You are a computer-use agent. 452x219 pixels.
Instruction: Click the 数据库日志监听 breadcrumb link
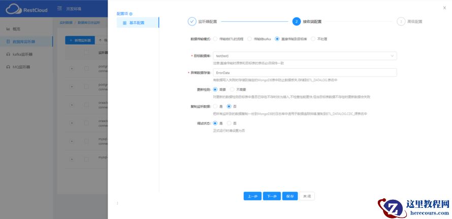pos(89,22)
